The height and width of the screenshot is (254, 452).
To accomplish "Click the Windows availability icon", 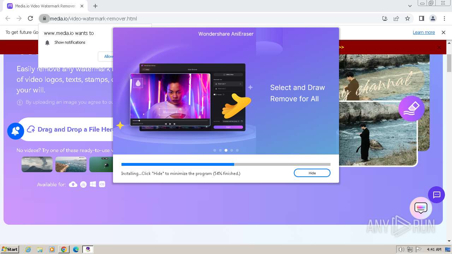I will 93,184.
